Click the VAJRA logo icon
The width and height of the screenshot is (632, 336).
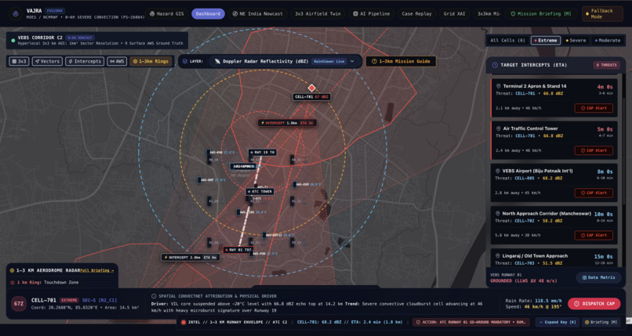[16, 13]
